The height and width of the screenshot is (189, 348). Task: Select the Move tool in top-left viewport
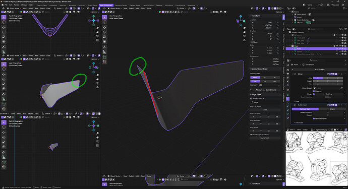4,27
